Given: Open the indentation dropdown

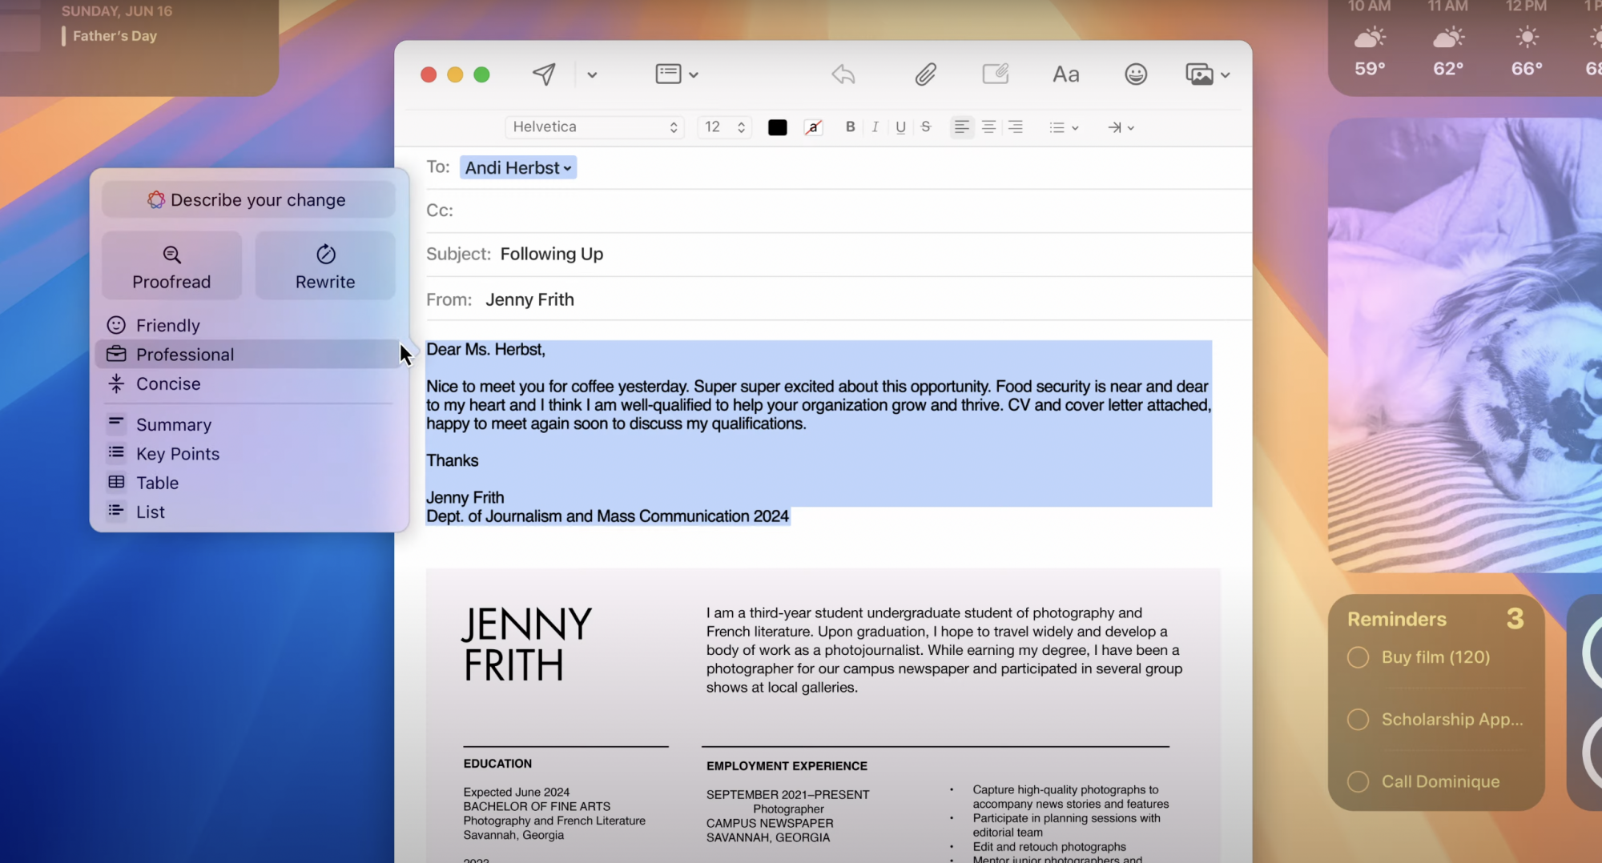Looking at the screenshot, I should click(1121, 127).
